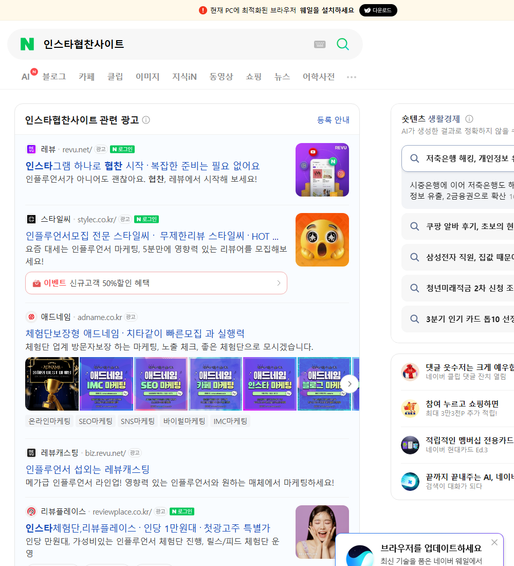Open the 청년미래적금 2차 신청 suggestion

(458, 288)
